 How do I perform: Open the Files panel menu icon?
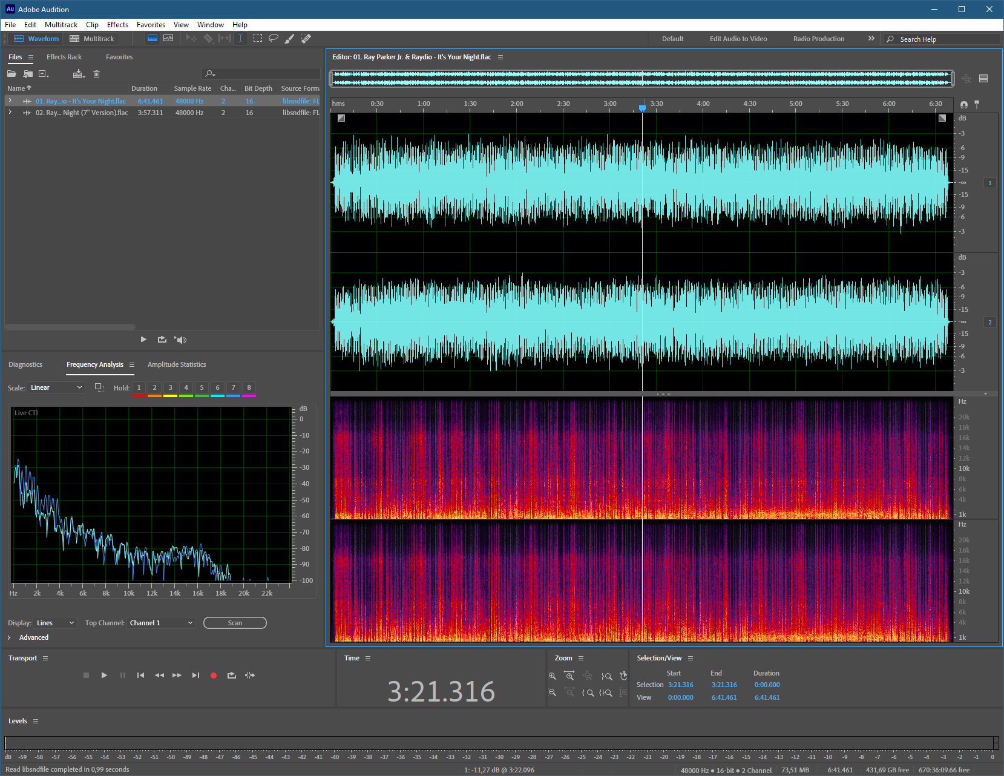point(30,58)
